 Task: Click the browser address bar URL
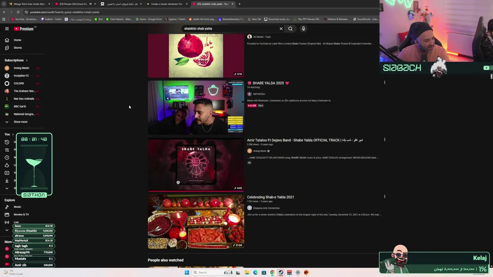coord(65,12)
